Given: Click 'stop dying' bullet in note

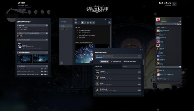Looking at the screenshot, I should [82, 37].
